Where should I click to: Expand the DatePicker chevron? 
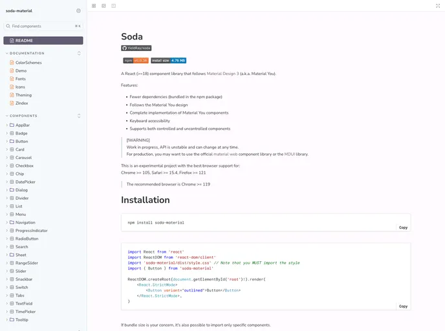(x=7, y=182)
